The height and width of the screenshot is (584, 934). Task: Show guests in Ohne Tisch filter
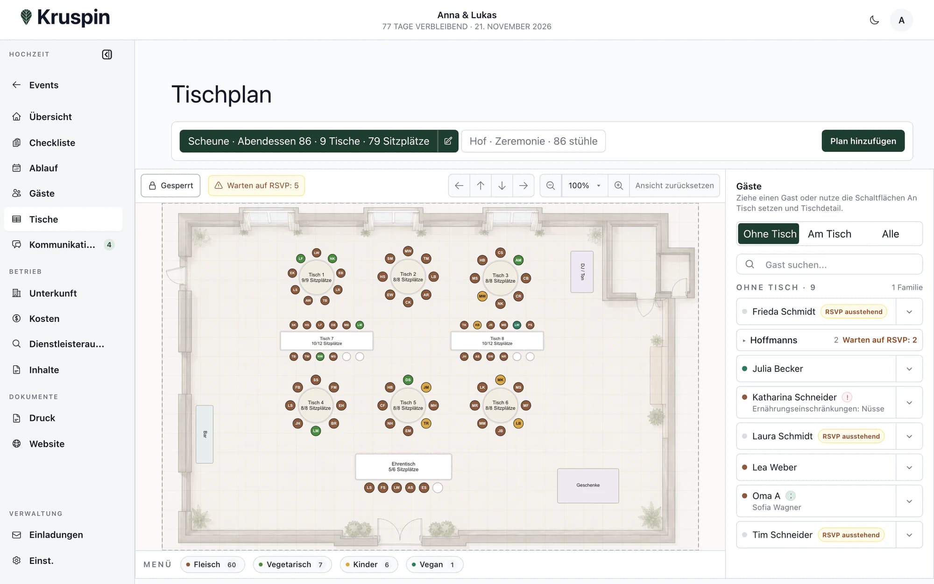point(769,234)
